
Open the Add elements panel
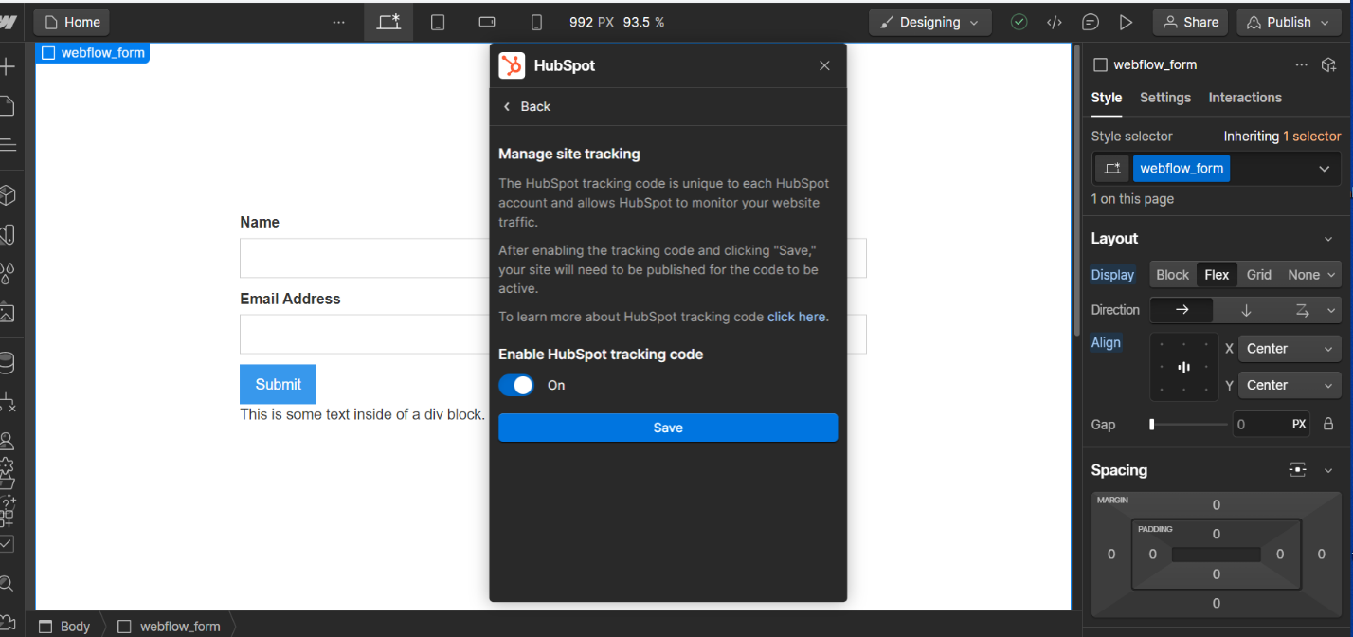coord(8,67)
